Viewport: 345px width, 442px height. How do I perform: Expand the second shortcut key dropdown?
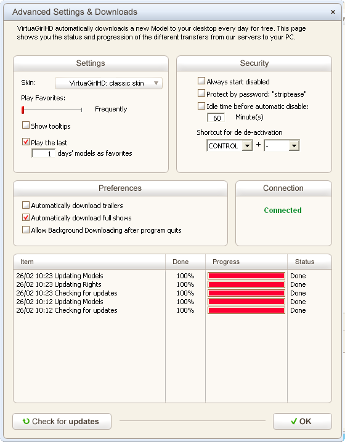click(x=294, y=146)
